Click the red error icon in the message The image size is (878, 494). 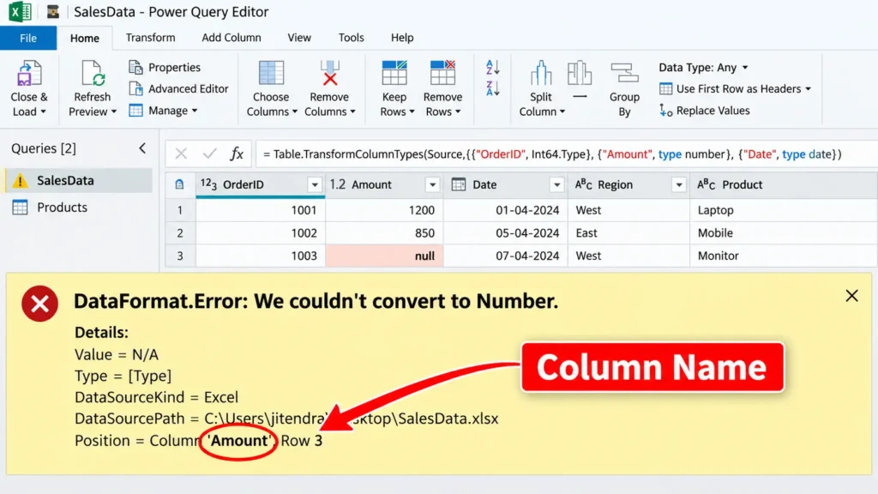(x=39, y=304)
